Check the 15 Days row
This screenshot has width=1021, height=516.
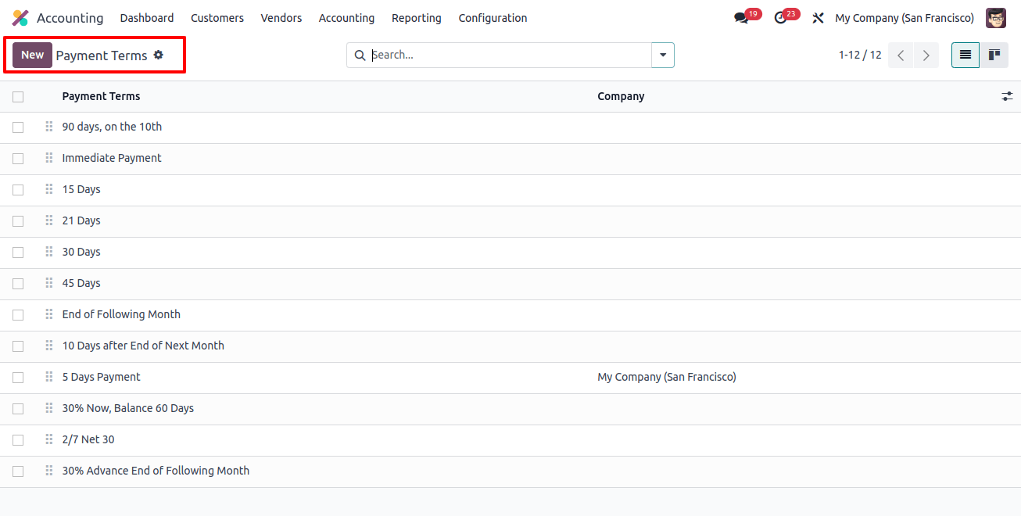point(18,190)
